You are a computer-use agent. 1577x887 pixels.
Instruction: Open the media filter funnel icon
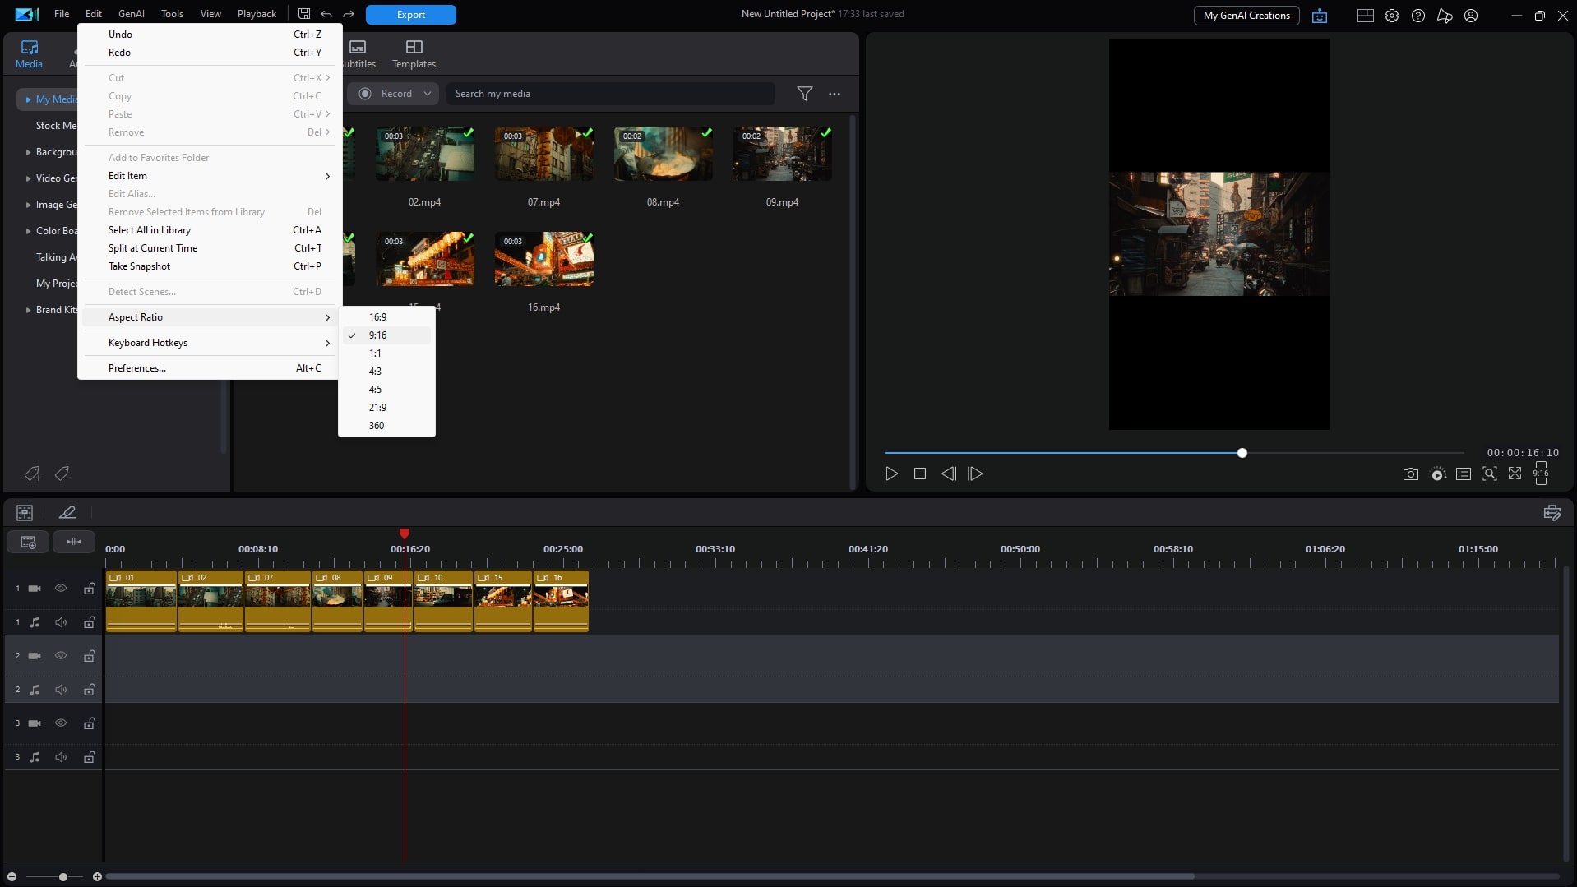click(805, 94)
